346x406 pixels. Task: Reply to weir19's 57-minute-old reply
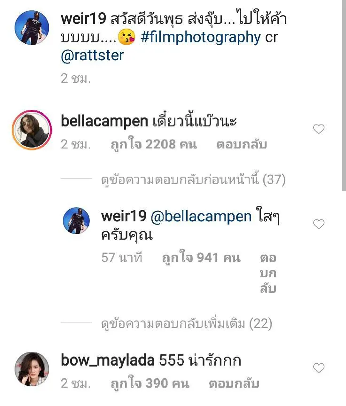(x=268, y=273)
